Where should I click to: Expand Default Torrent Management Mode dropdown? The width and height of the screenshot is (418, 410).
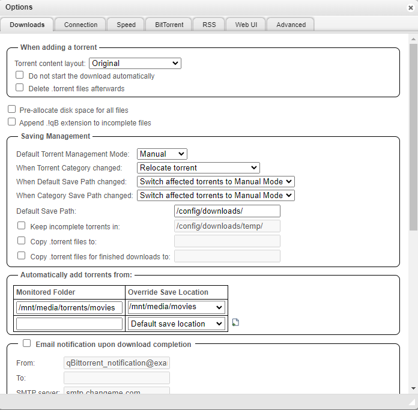[x=162, y=154]
